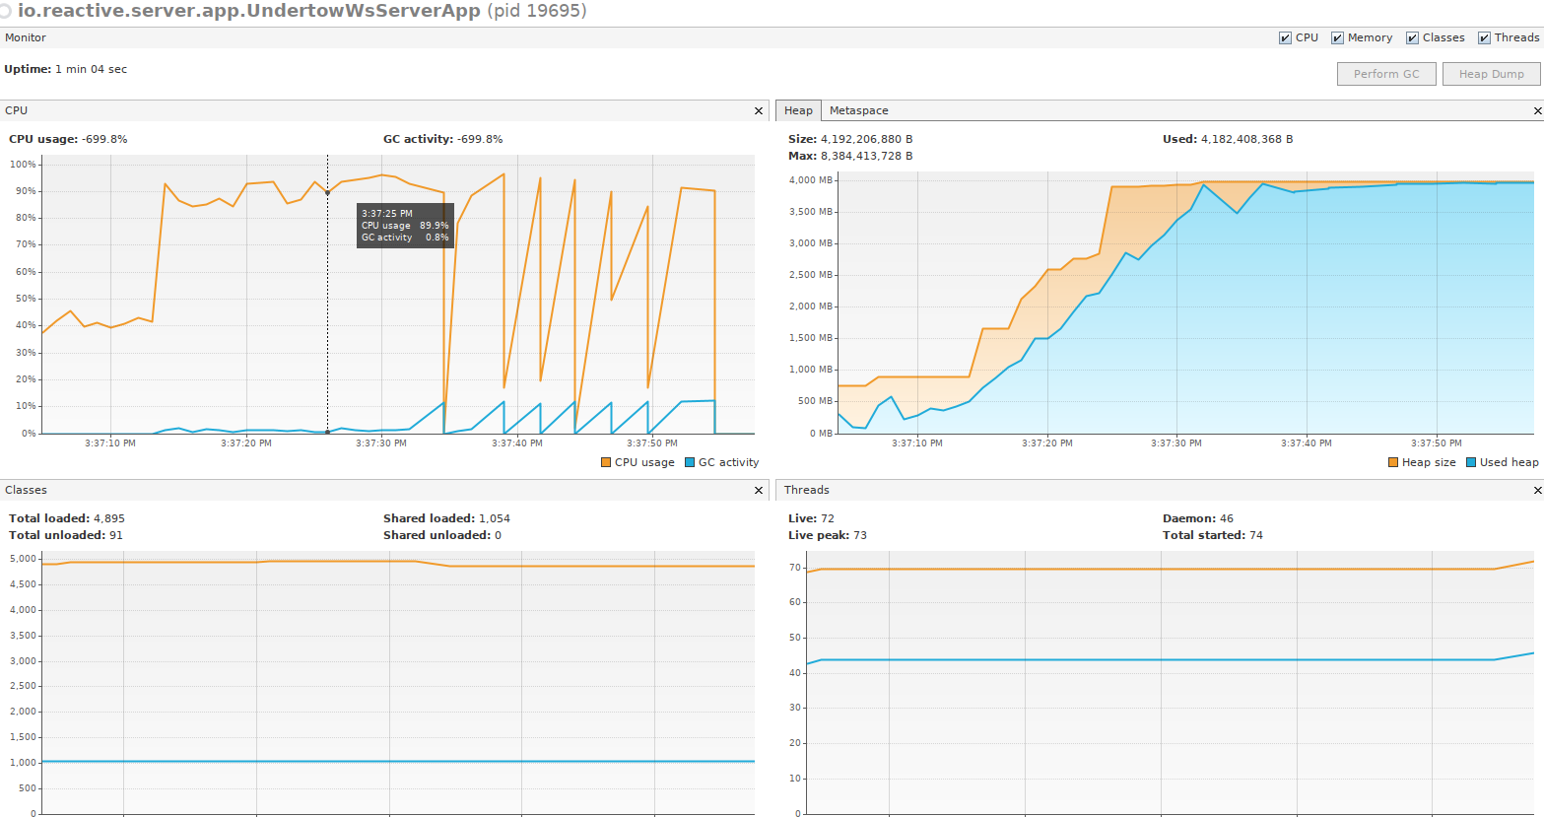Click the GC activity -699.8% value
This screenshot has height=817, width=1544.
(x=480, y=139)
